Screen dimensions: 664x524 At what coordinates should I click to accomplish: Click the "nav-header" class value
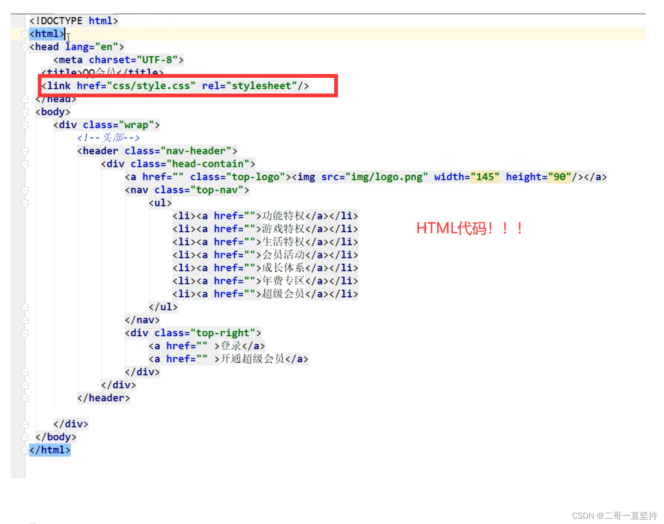click(x=196, y=151)
